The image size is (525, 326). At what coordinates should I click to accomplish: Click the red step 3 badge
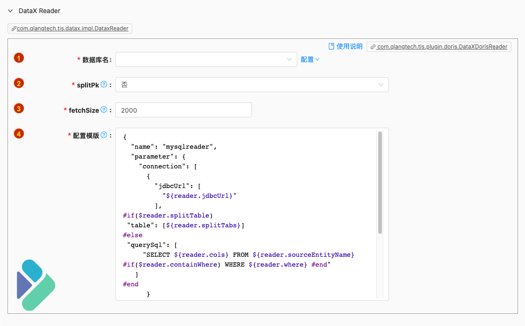(19, 109)
